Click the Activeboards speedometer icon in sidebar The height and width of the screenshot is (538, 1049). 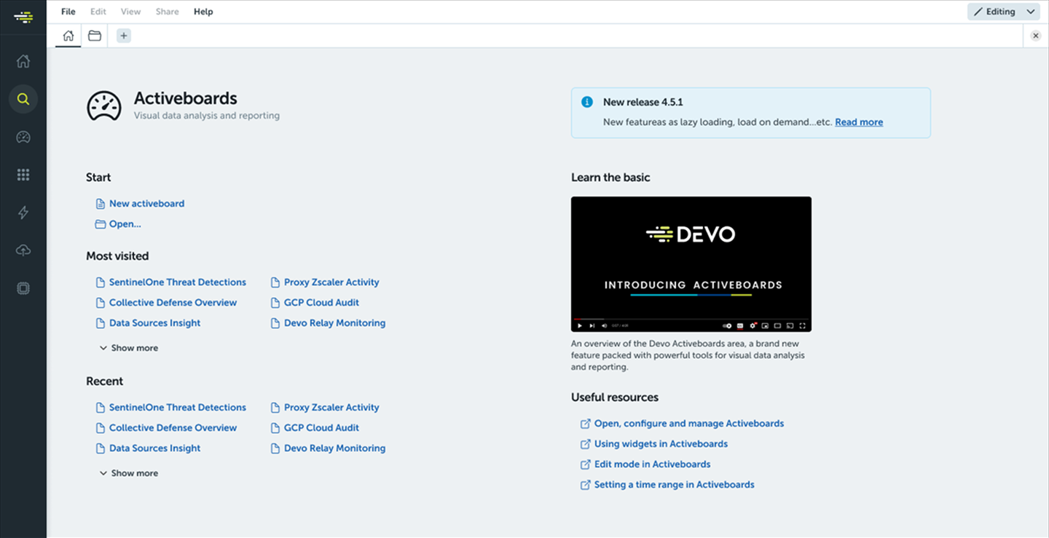click(x=23, y=137)
